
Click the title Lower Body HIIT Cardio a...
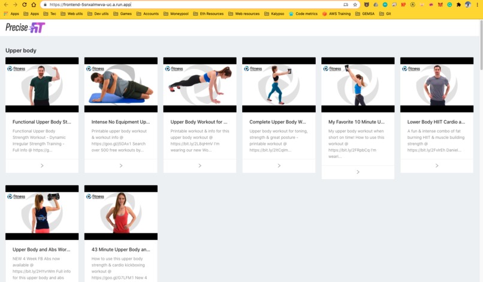[x=436, y=122]
